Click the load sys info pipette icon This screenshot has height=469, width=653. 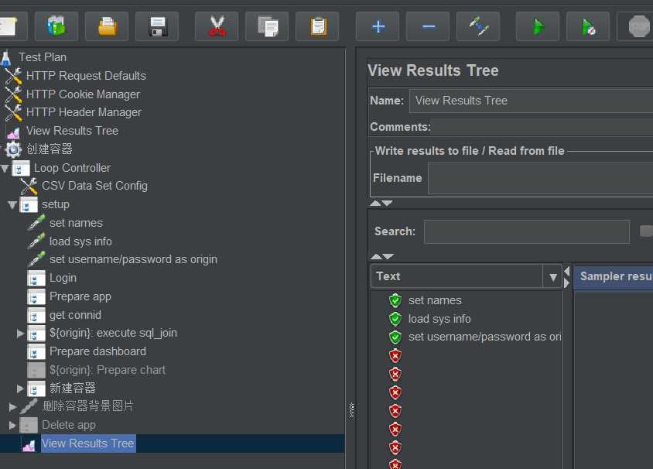[36, 241]
